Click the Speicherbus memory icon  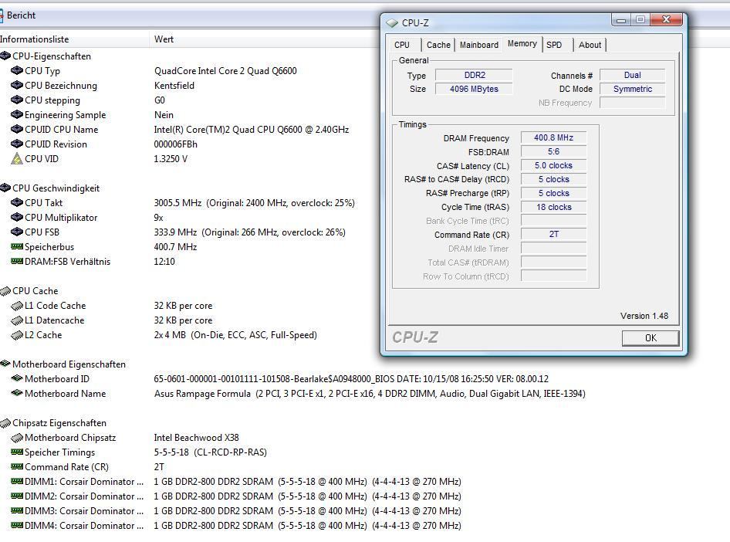[17, 246]
